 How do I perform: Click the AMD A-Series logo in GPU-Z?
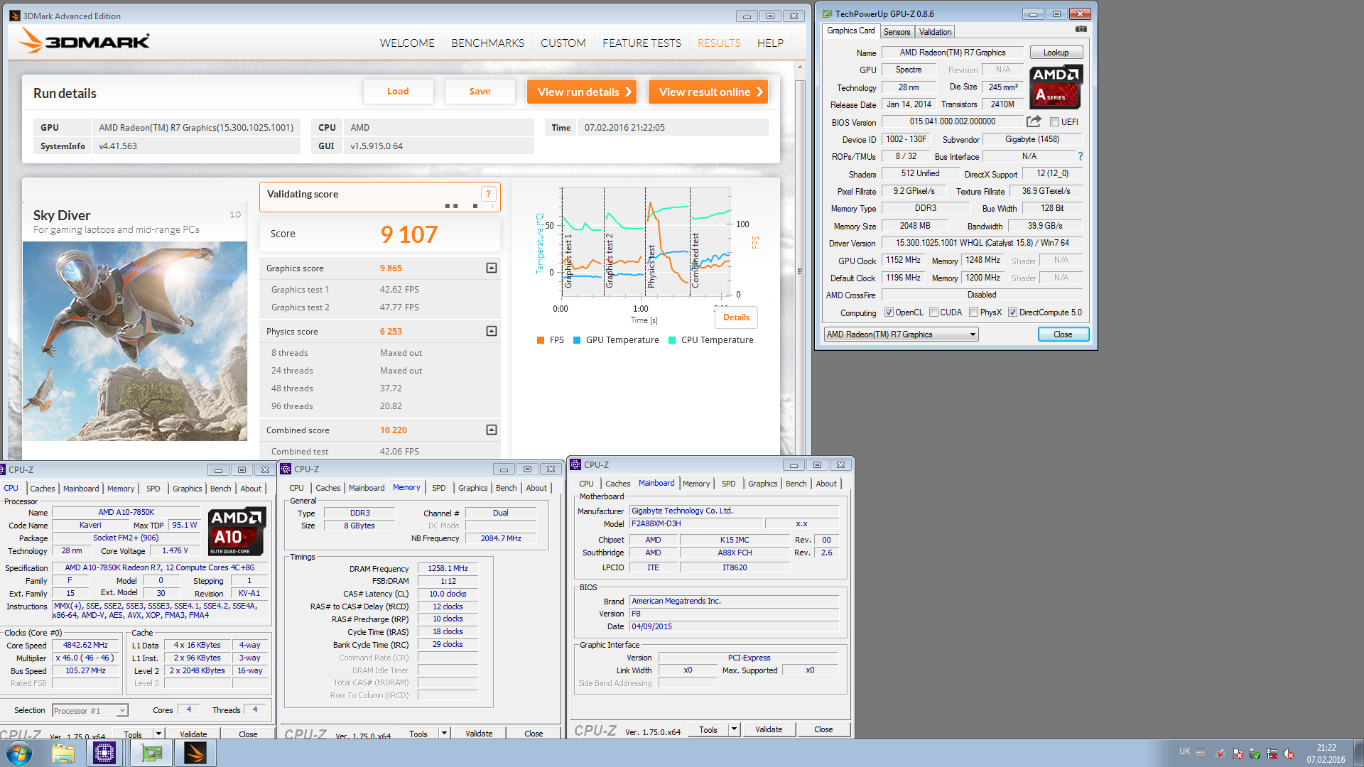point(1056,87)
